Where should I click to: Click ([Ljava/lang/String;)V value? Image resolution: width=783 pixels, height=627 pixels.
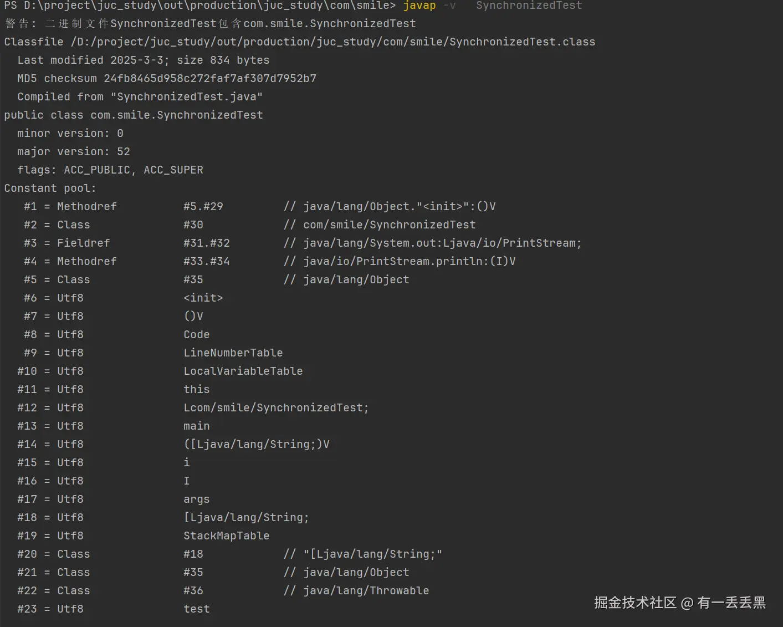click(257, 445)
